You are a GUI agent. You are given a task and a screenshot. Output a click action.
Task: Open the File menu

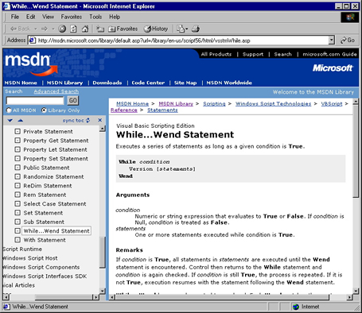[x=15, y=17]
